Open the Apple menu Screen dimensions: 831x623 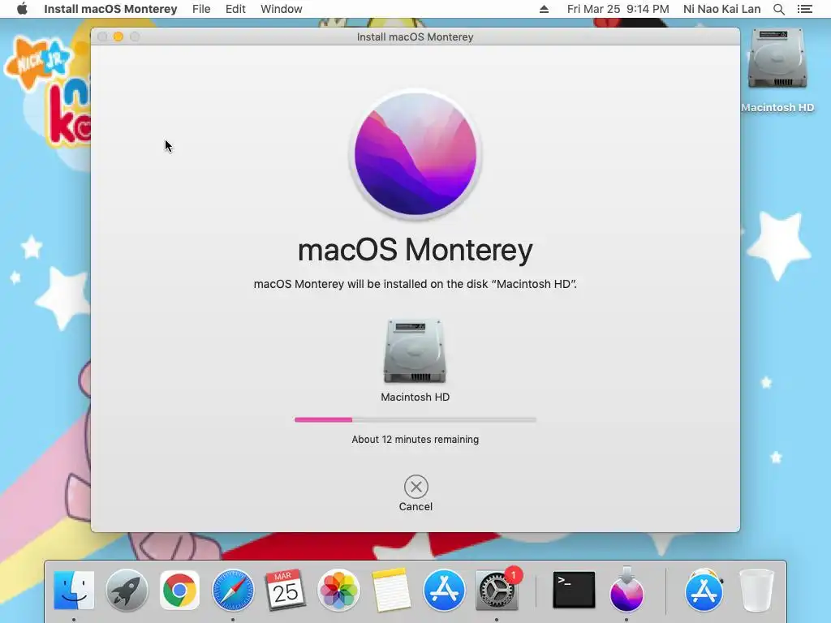tap(22, 9)
